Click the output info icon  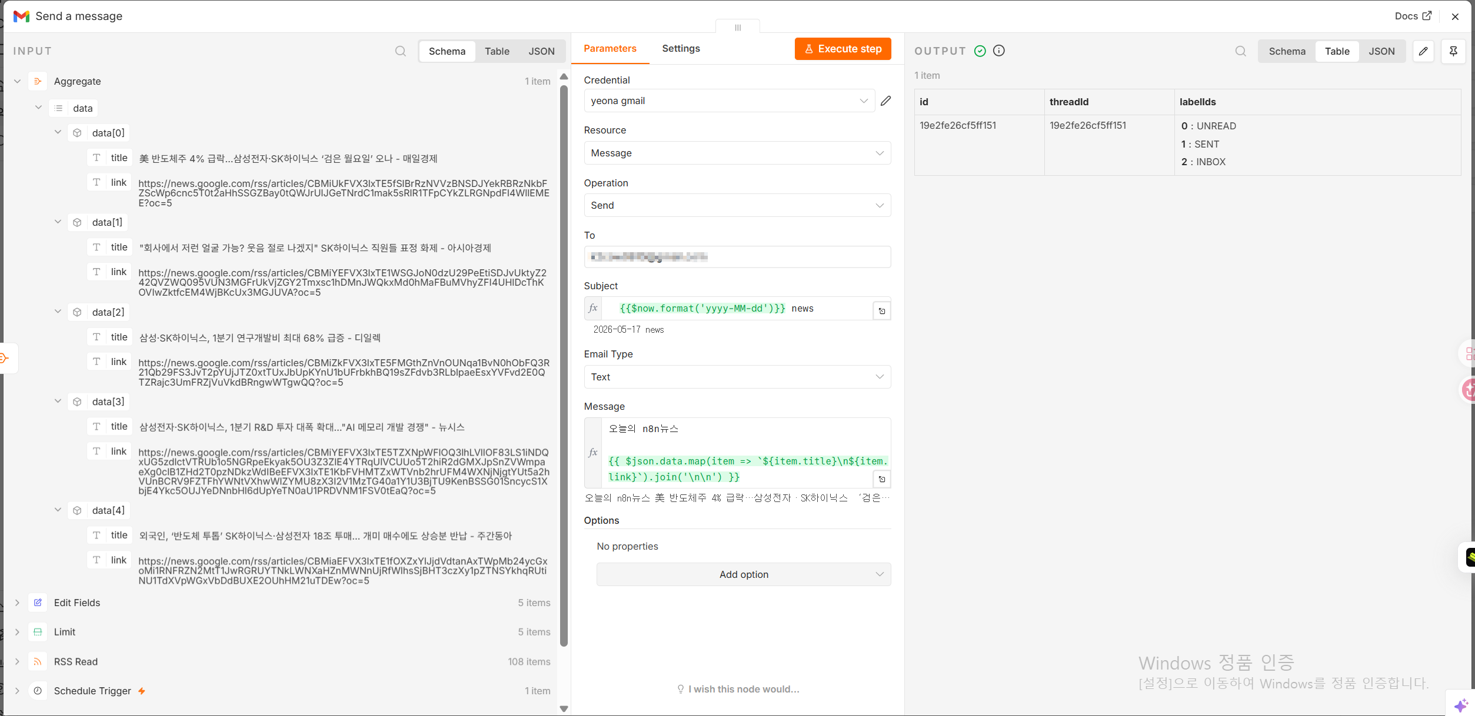point(999,51)
